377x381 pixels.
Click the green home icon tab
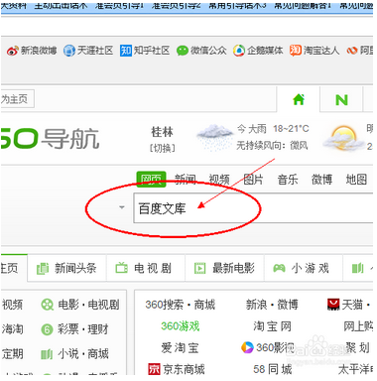click(x=299, y=99)
